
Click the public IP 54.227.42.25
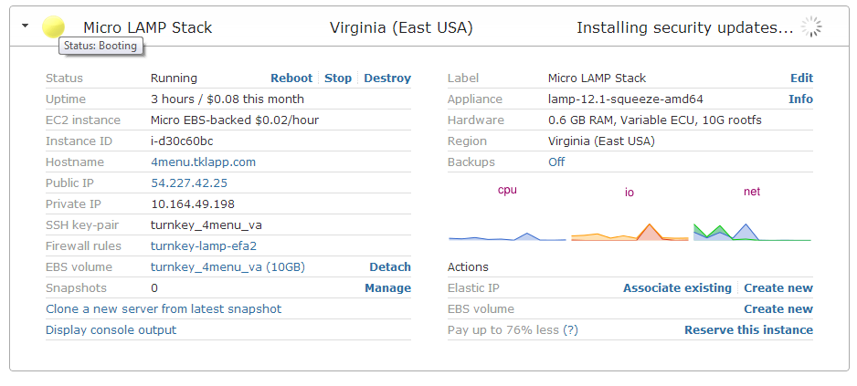(189, 183)
